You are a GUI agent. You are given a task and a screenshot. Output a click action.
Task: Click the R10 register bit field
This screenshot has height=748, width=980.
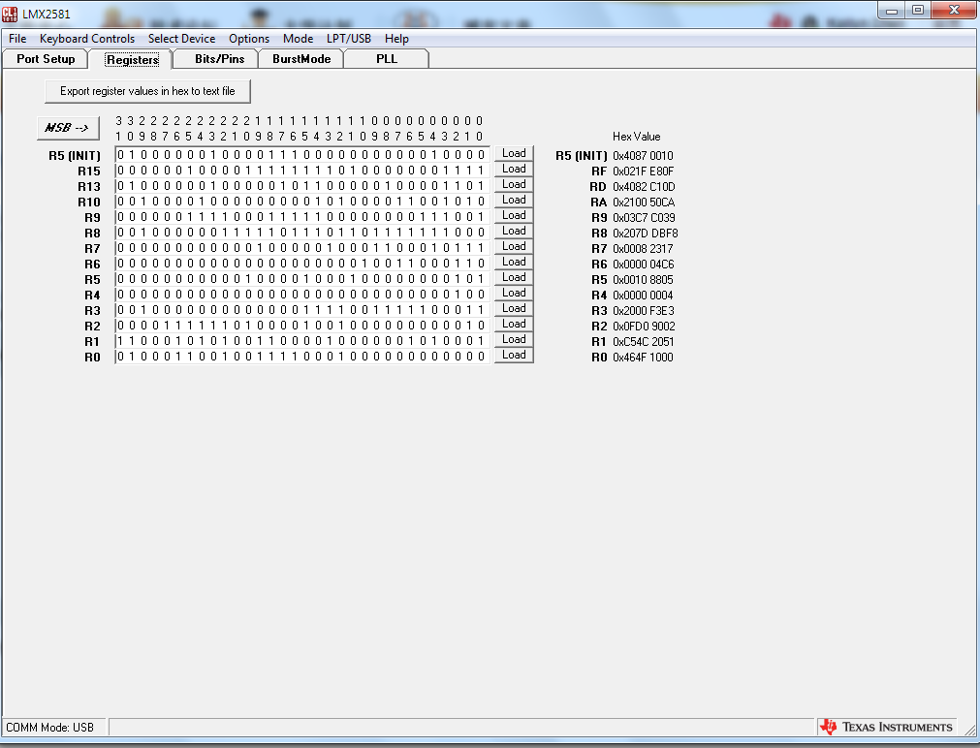302,202
